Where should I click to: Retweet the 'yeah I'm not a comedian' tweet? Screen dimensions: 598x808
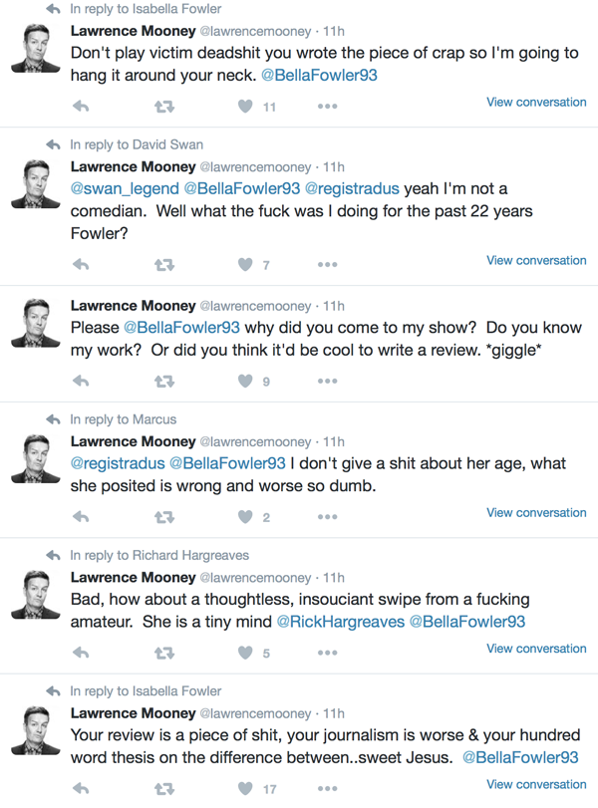click(x=164, y=265)
